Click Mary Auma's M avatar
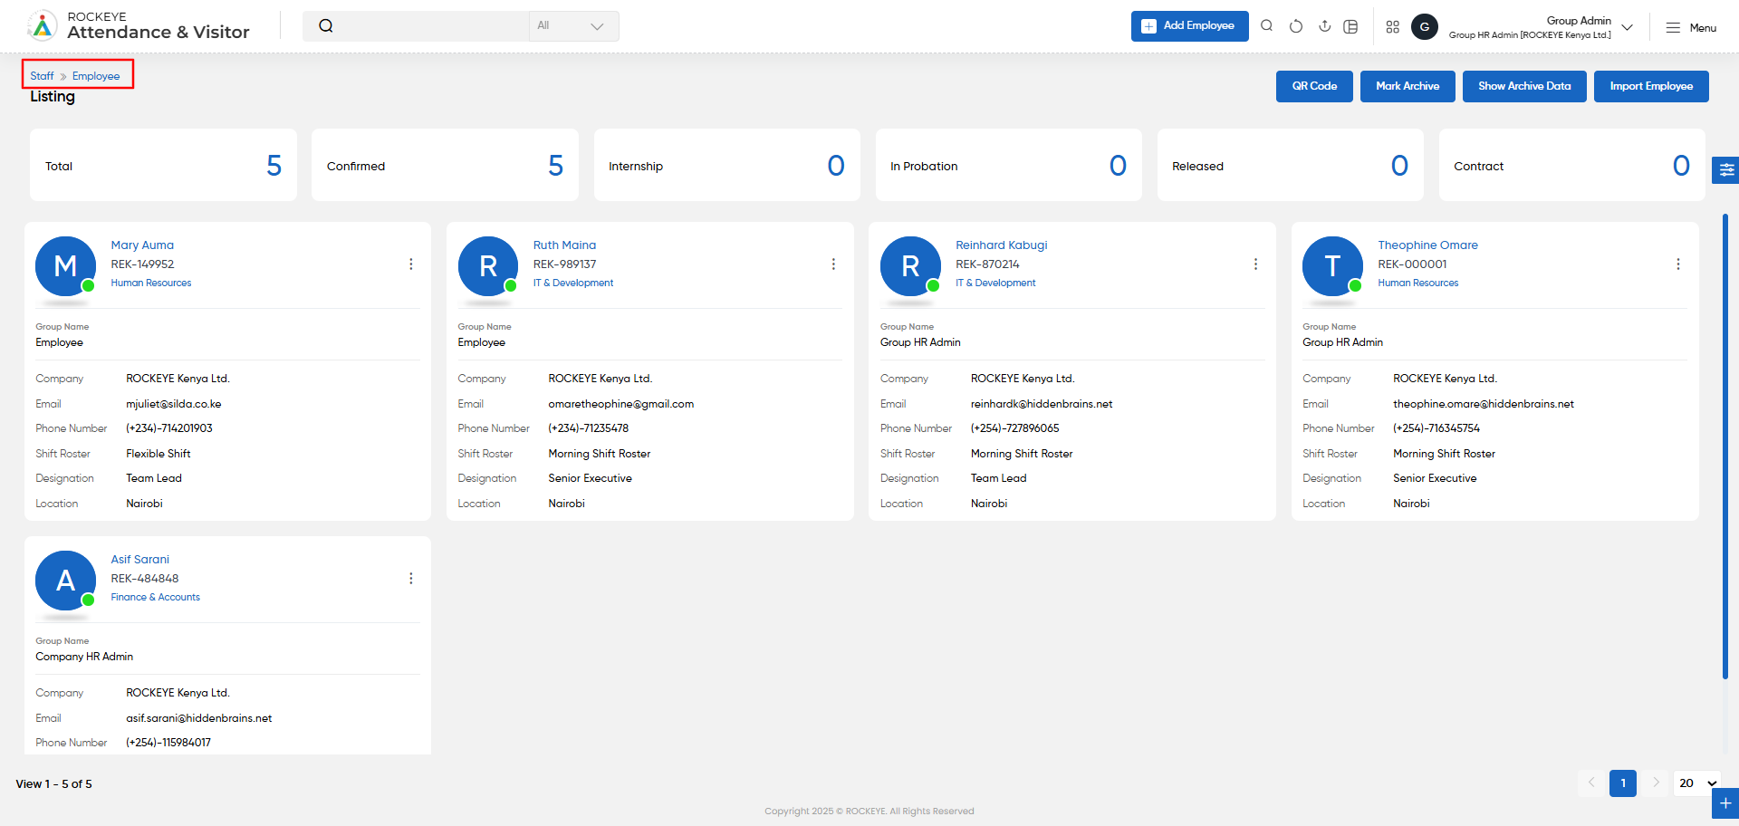This screenshot has height=826, width=1739. (x=65, y=266)
